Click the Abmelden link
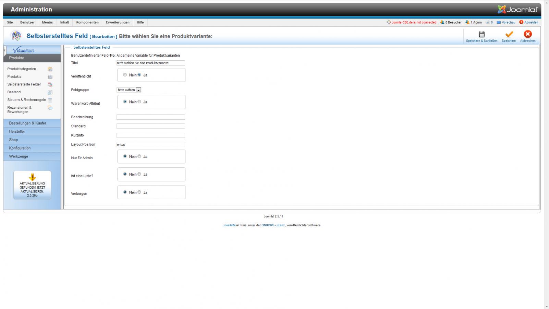The width and height of the screenshot is (549, 309). (x=531, y=22)
